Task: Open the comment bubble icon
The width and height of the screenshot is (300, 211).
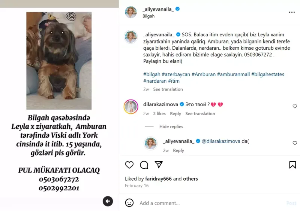Action: point(144,165)
